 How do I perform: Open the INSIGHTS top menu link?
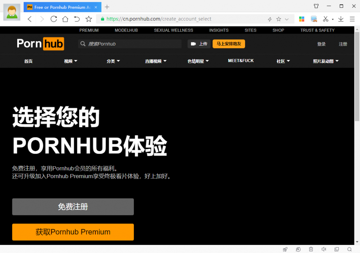[x=219, y=30]
